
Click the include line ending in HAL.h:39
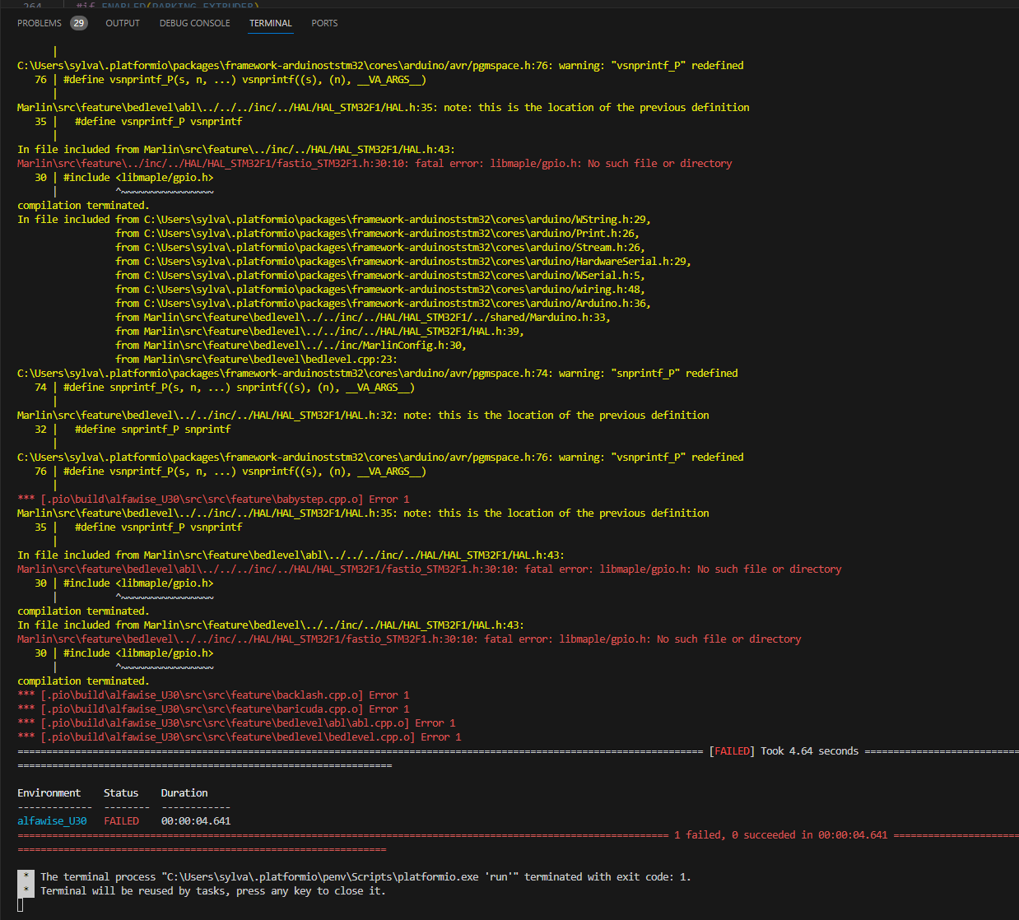319,332
